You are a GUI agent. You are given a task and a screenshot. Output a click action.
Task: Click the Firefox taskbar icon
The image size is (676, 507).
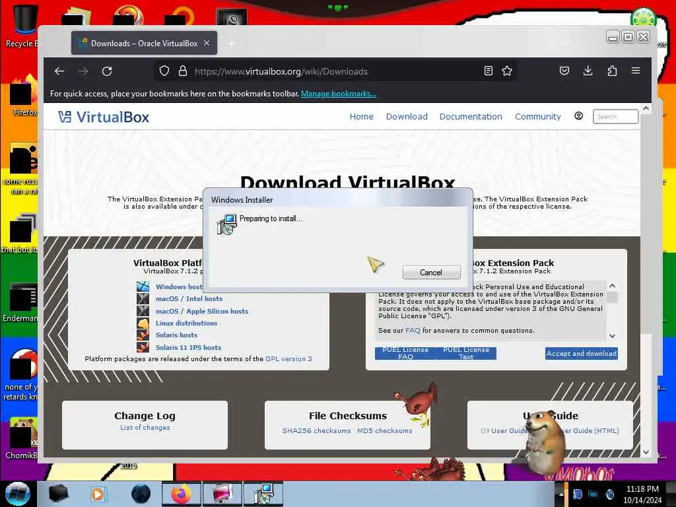[181, 494]
